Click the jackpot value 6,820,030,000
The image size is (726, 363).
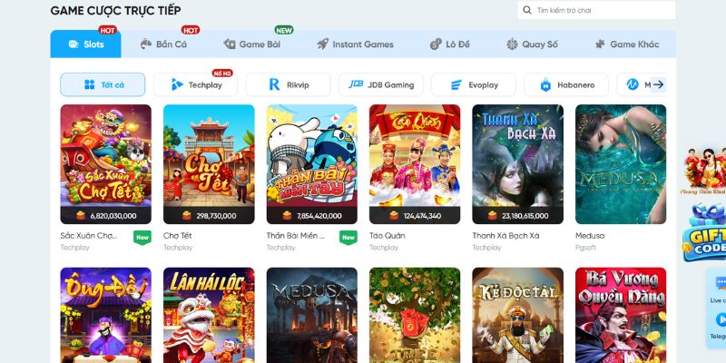[113, 216]
